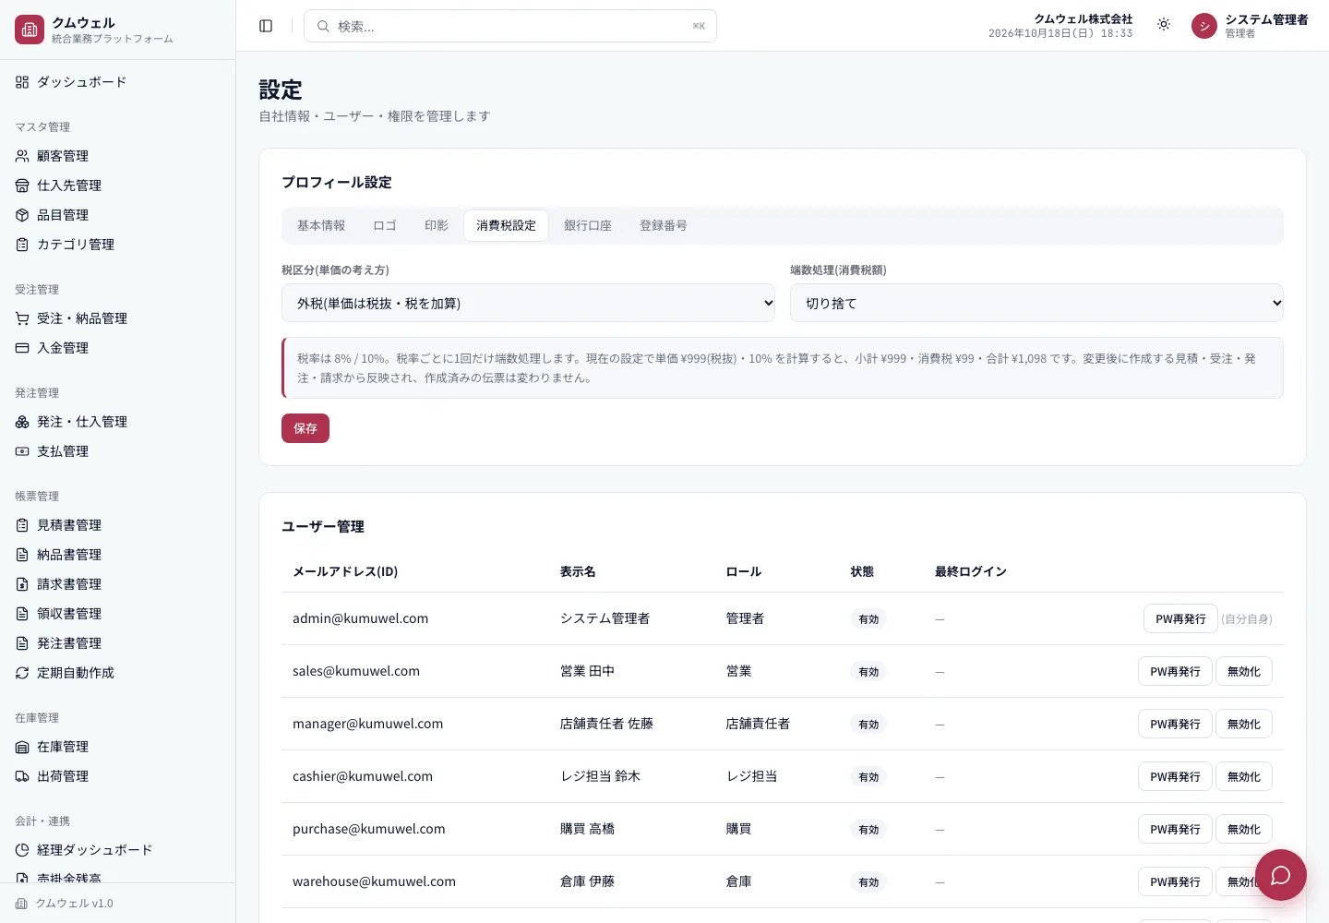Click the 仕入先管理 store icon
Viewport: 1329px width, 923px height.
point(22,186)
